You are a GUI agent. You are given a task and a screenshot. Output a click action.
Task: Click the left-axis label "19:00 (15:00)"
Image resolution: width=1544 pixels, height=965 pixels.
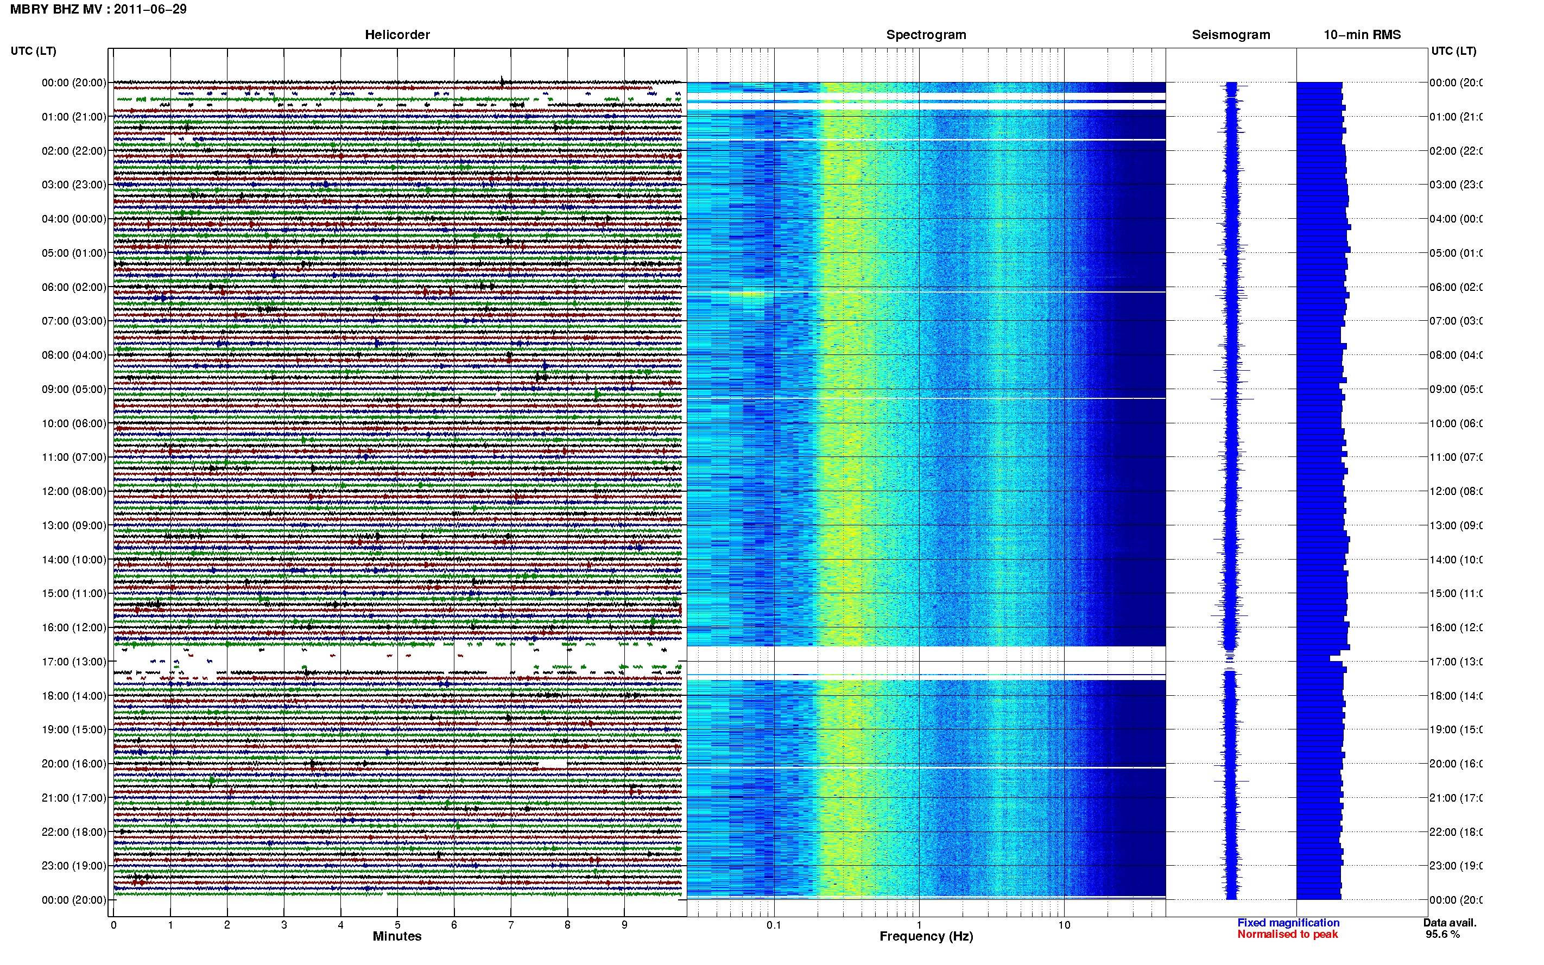pos(74,729)
